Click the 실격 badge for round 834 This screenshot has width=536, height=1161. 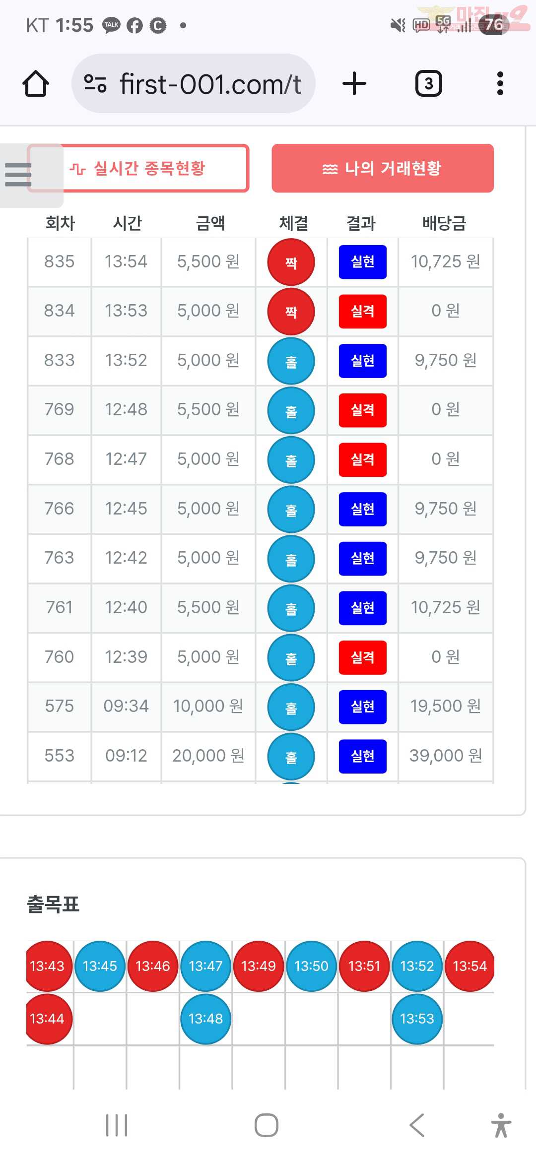click(362, 311)
